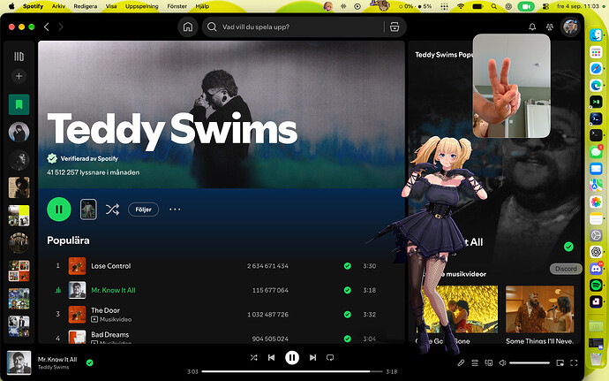This screenshot has width=609, height=381.
Task: Open the Redigera menu
Action: pos(86,6)
